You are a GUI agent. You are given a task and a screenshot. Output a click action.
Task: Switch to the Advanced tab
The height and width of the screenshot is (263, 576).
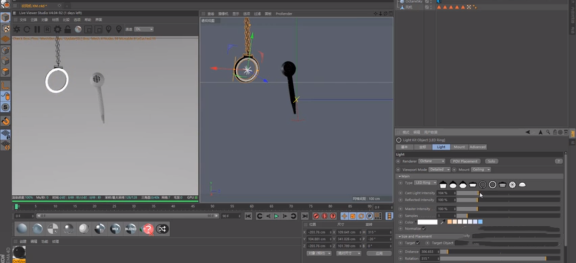pyautogui.click(x=477, y=147)
